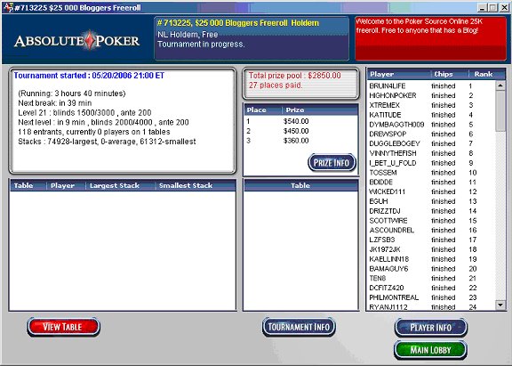Image resolution: width=512 pixels, height=366 pixels.
Task: Click the $450.00 second place prize
Action: click(296, 131)
